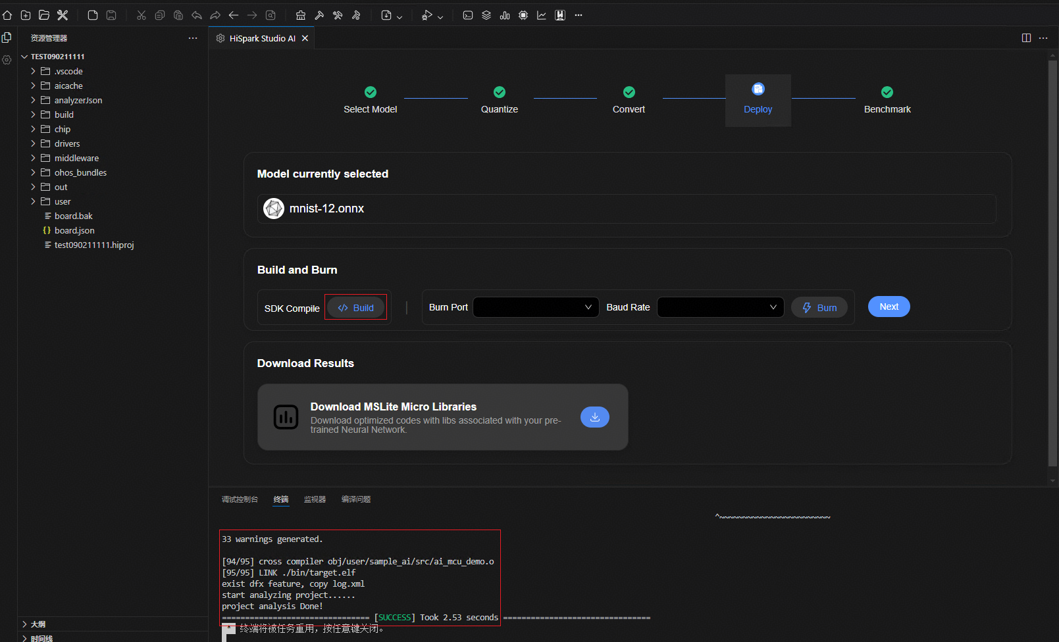
Task: Click the bookmark panel icon in toolbar
Action: click(x=560, y=15)
